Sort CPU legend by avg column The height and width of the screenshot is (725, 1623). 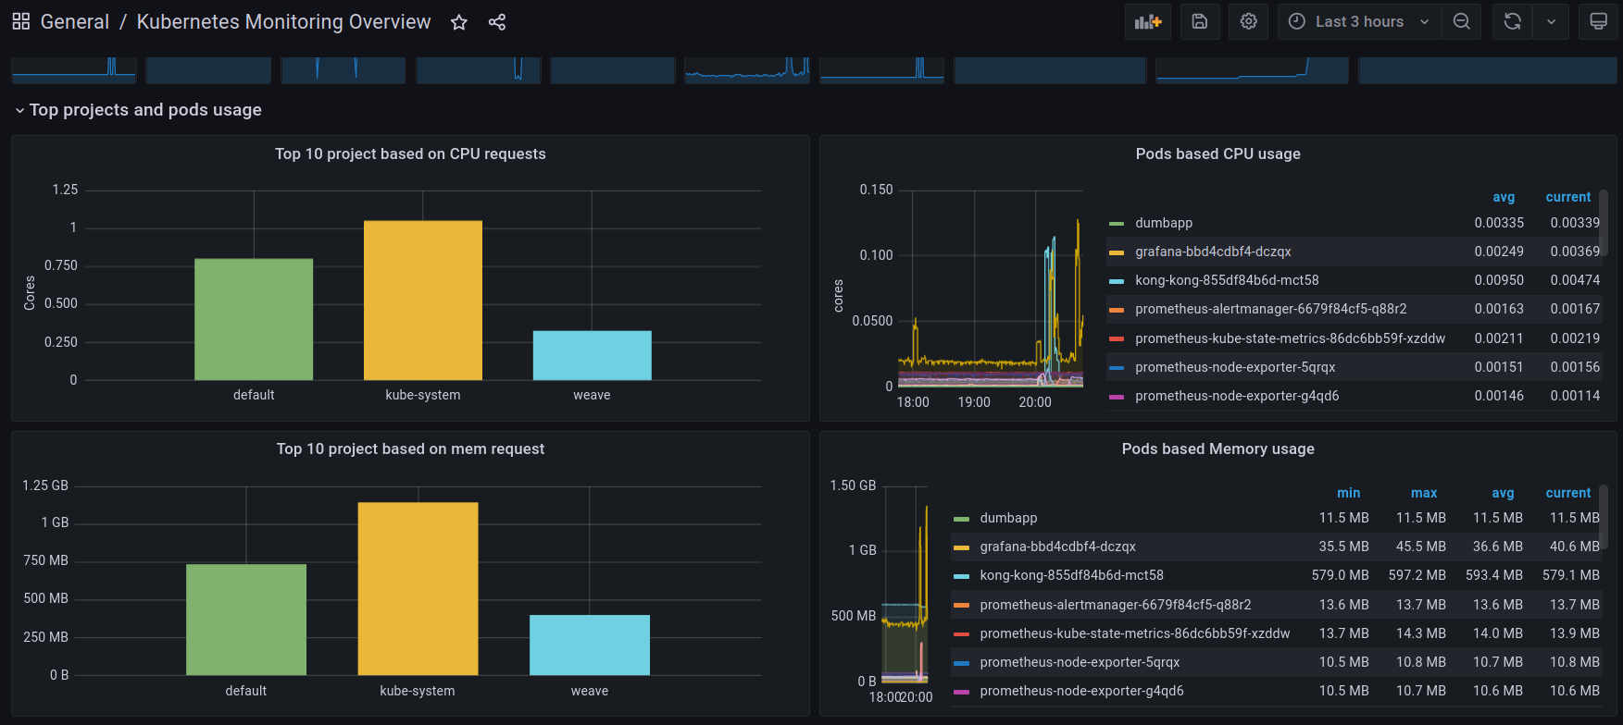click(1504, 197)
